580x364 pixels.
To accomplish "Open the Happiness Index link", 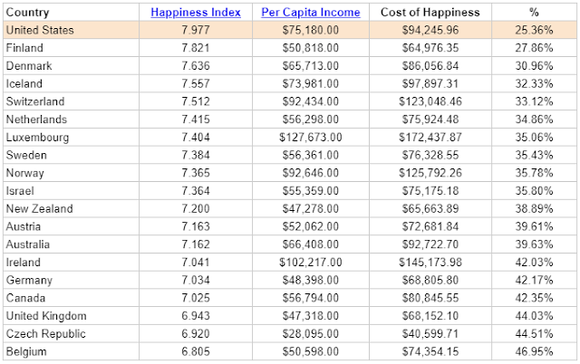I will coord(196,12).
